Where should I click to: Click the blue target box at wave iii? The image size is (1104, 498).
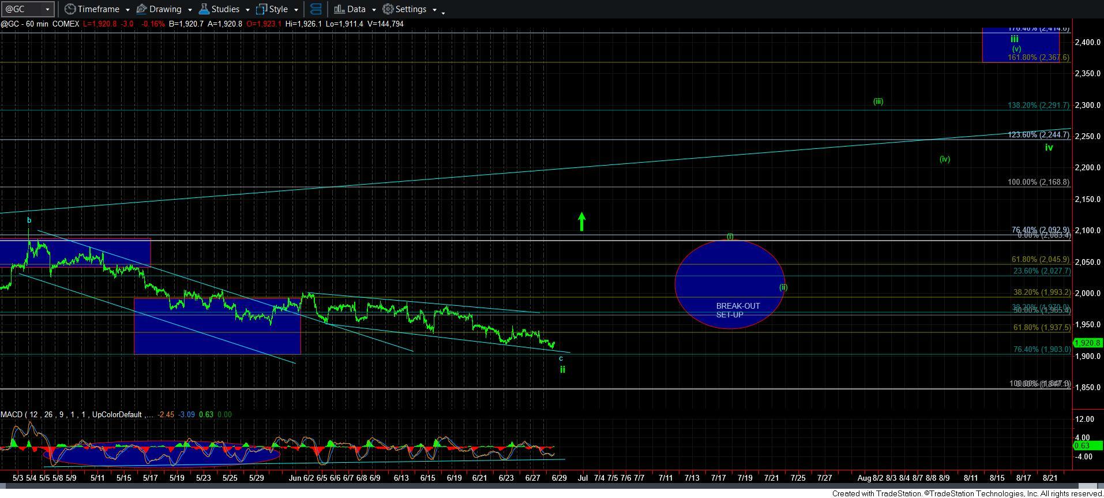pyautogui.click(x=1020, y=45)
